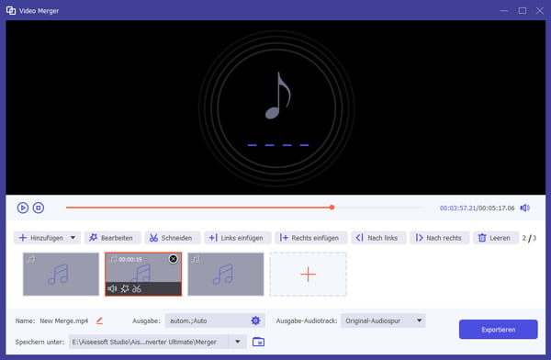Click the unplayed part of progress bar
Image resolution: width=551 pixels, height=360 pixels.
tap(378, 208)
